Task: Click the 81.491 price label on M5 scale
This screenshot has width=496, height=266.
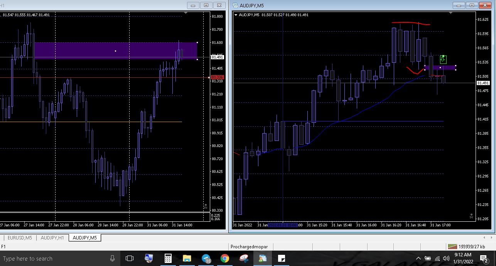Action: (483, 83)
